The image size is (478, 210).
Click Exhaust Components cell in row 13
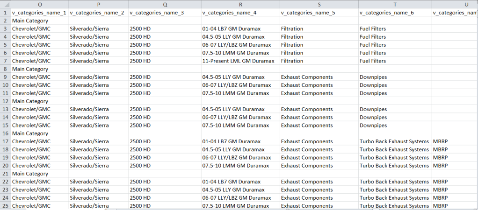[x=319, y=109]
